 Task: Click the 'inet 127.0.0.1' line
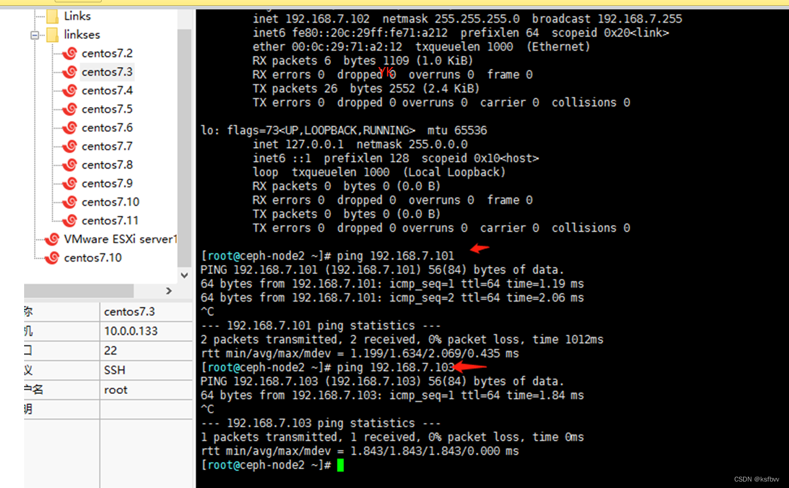pyautogui.click(x=360, y=145)
